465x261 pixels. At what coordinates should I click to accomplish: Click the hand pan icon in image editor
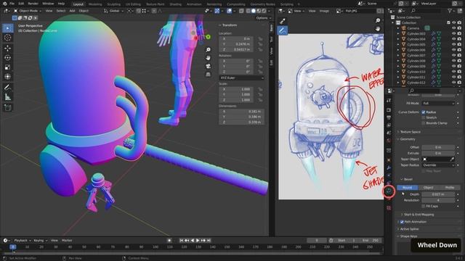[x=378, y=29]
